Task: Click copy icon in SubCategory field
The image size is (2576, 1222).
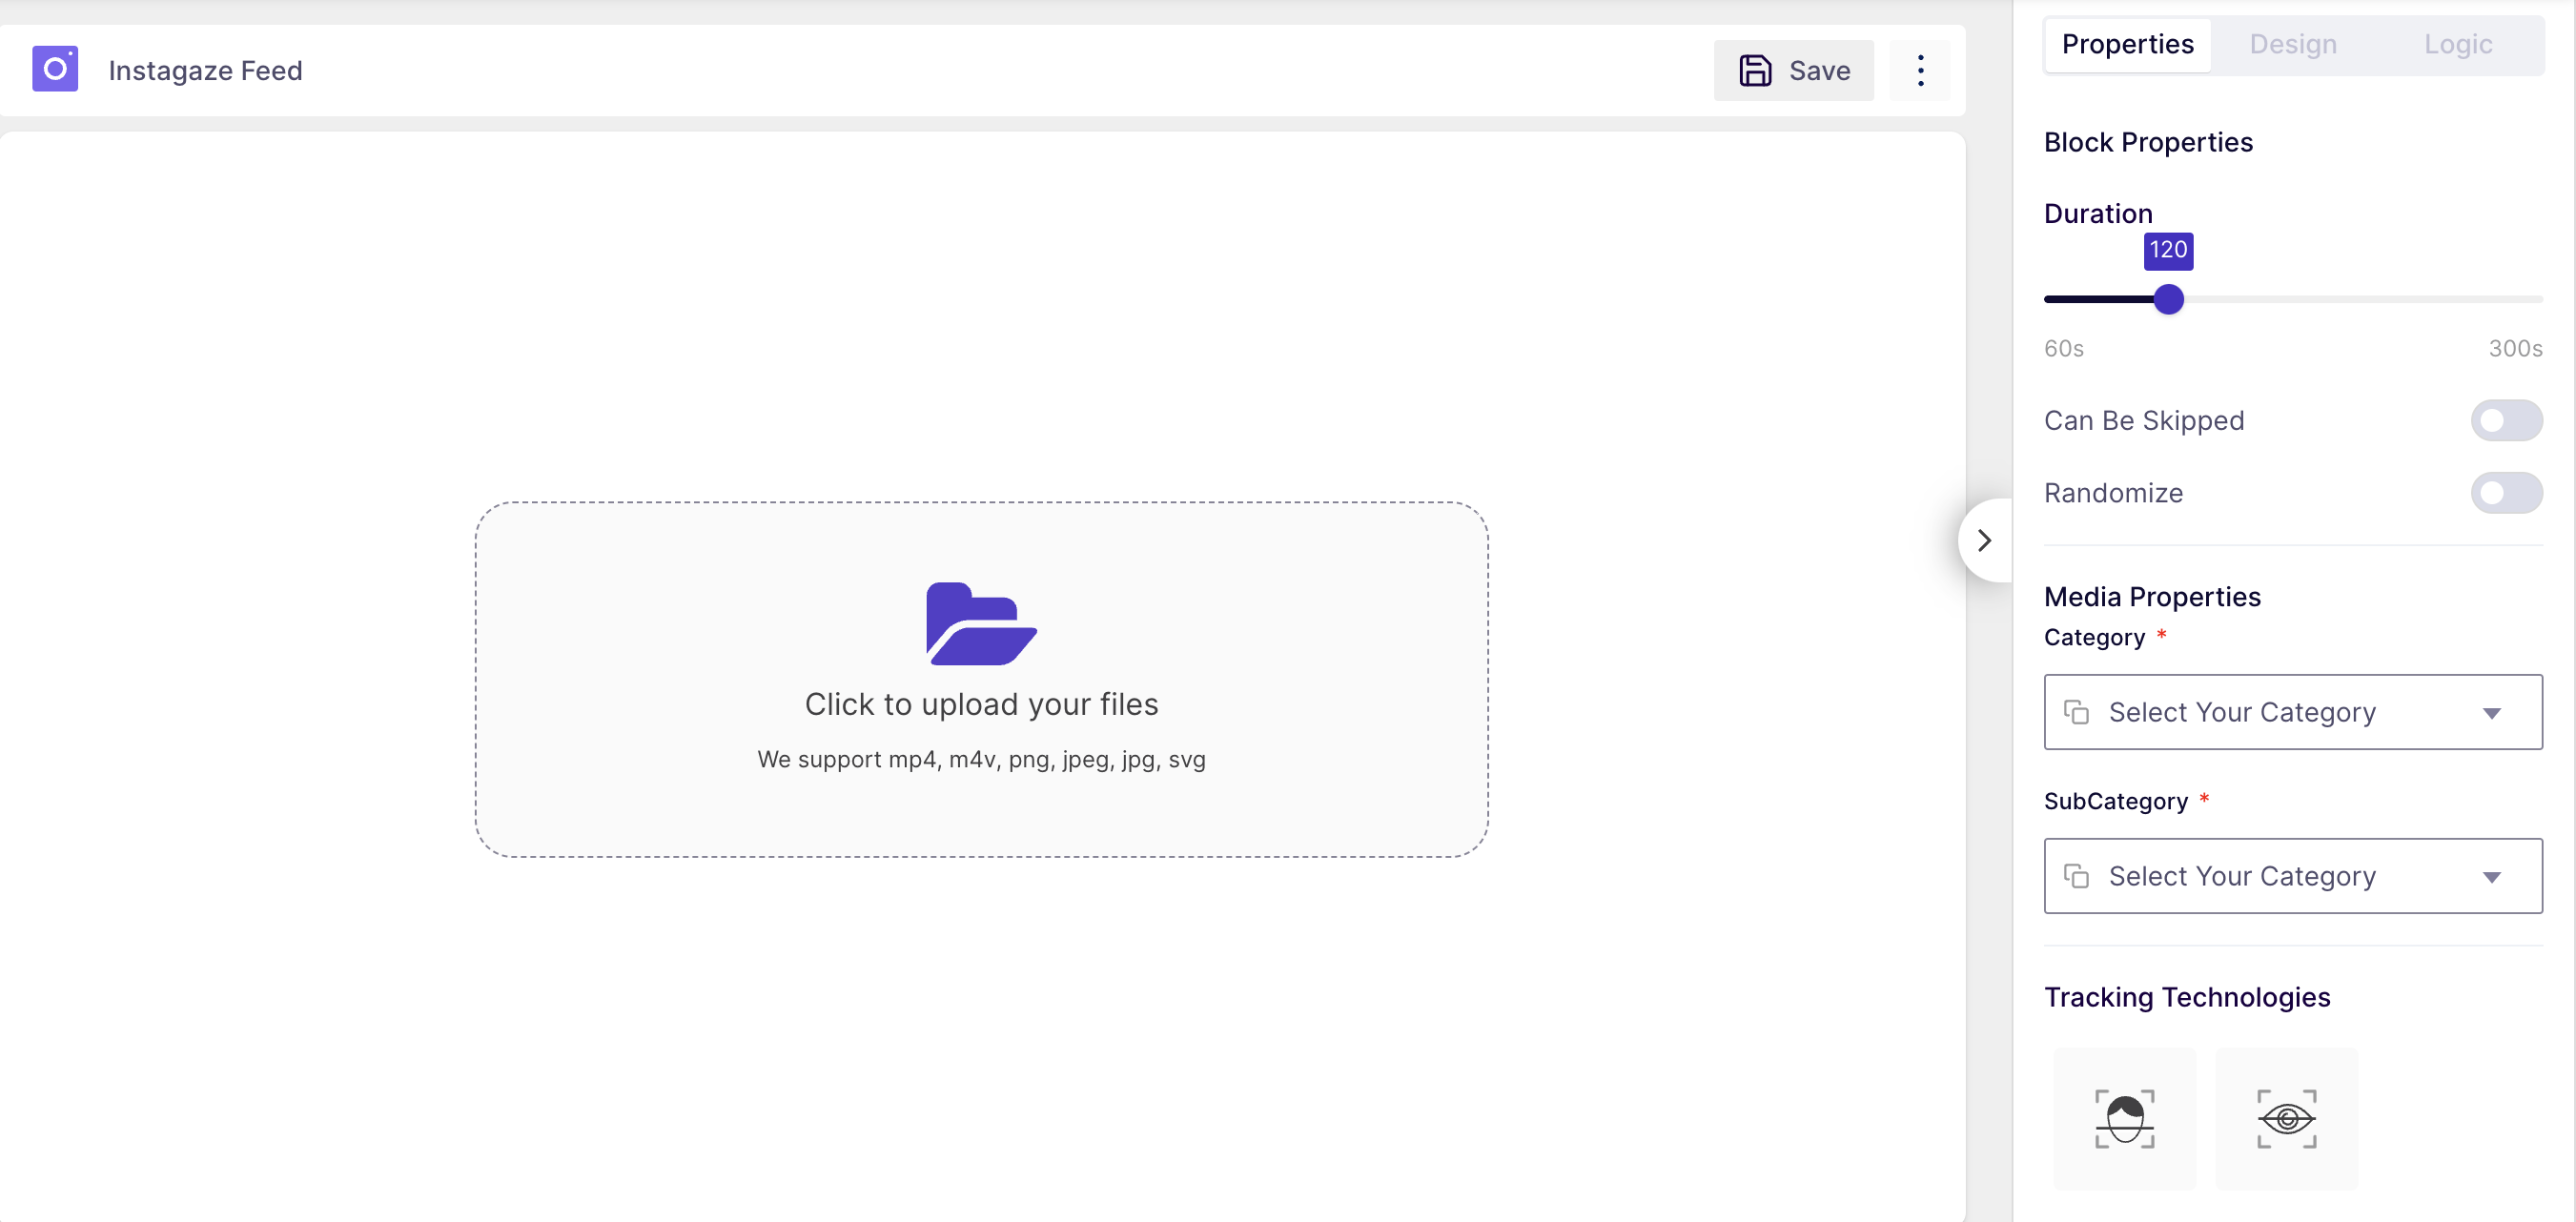Action: pos(2076,876)
